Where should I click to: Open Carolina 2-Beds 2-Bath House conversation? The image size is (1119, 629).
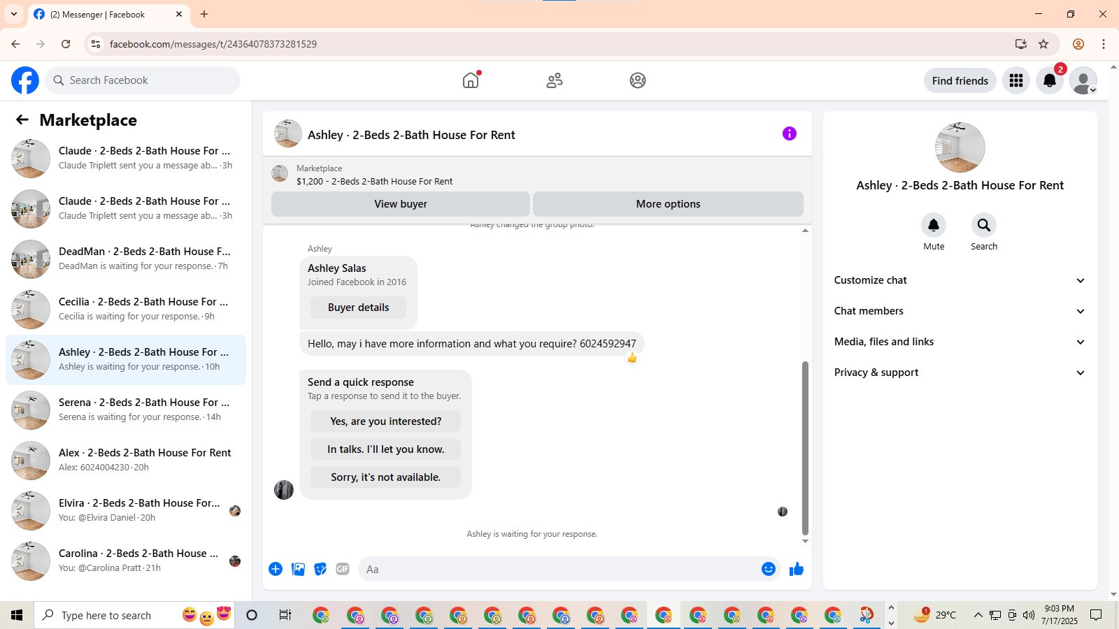pos(126,561)
